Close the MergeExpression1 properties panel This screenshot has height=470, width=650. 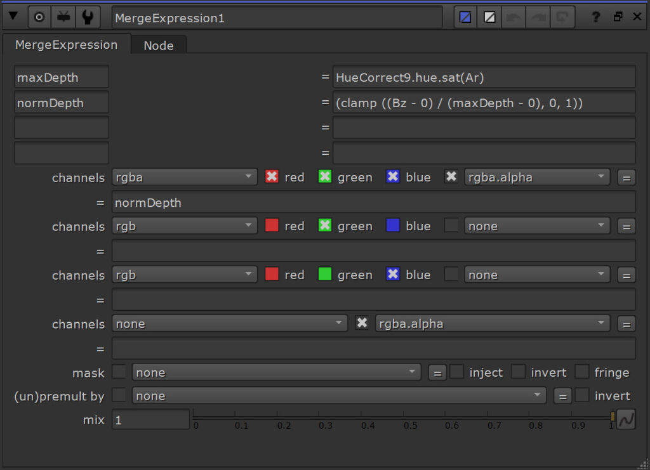637,16
